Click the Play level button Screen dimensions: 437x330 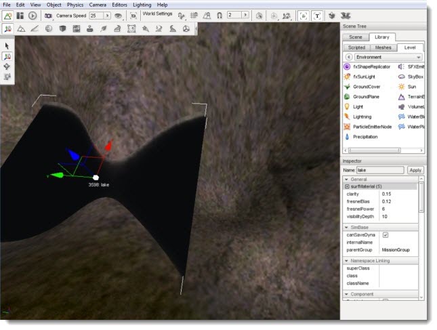point(33,16)
